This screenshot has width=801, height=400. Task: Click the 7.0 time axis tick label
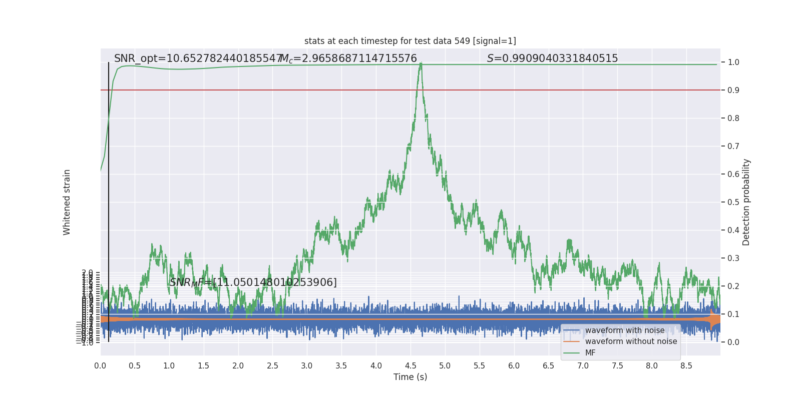point(583,366)
